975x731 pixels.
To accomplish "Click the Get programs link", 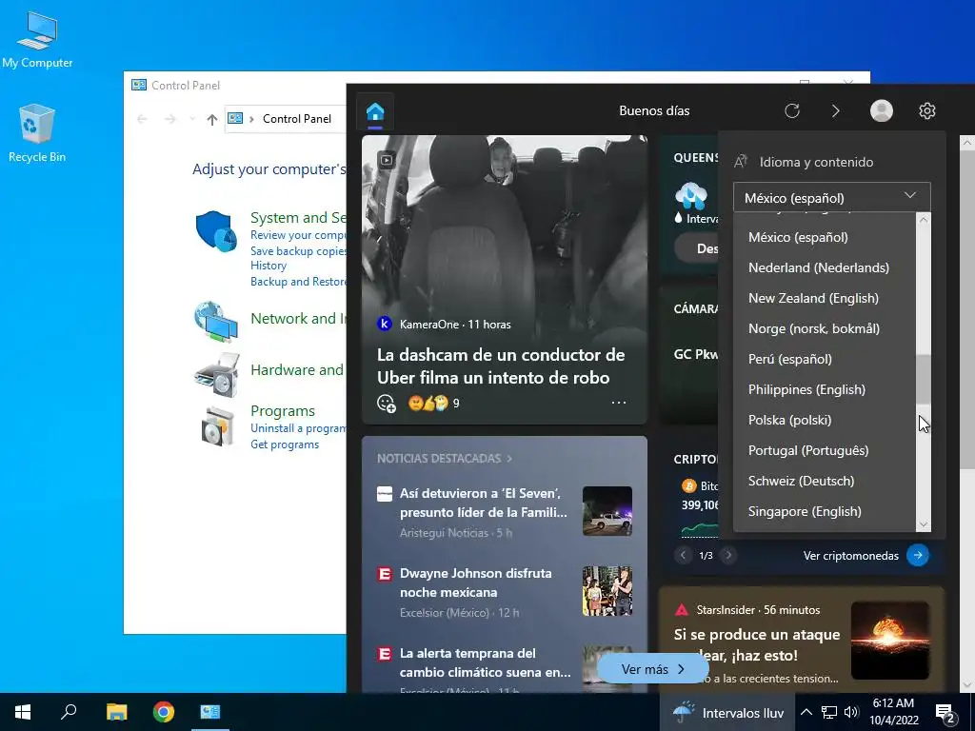I will pyautogui.click(x=284, y=445).
